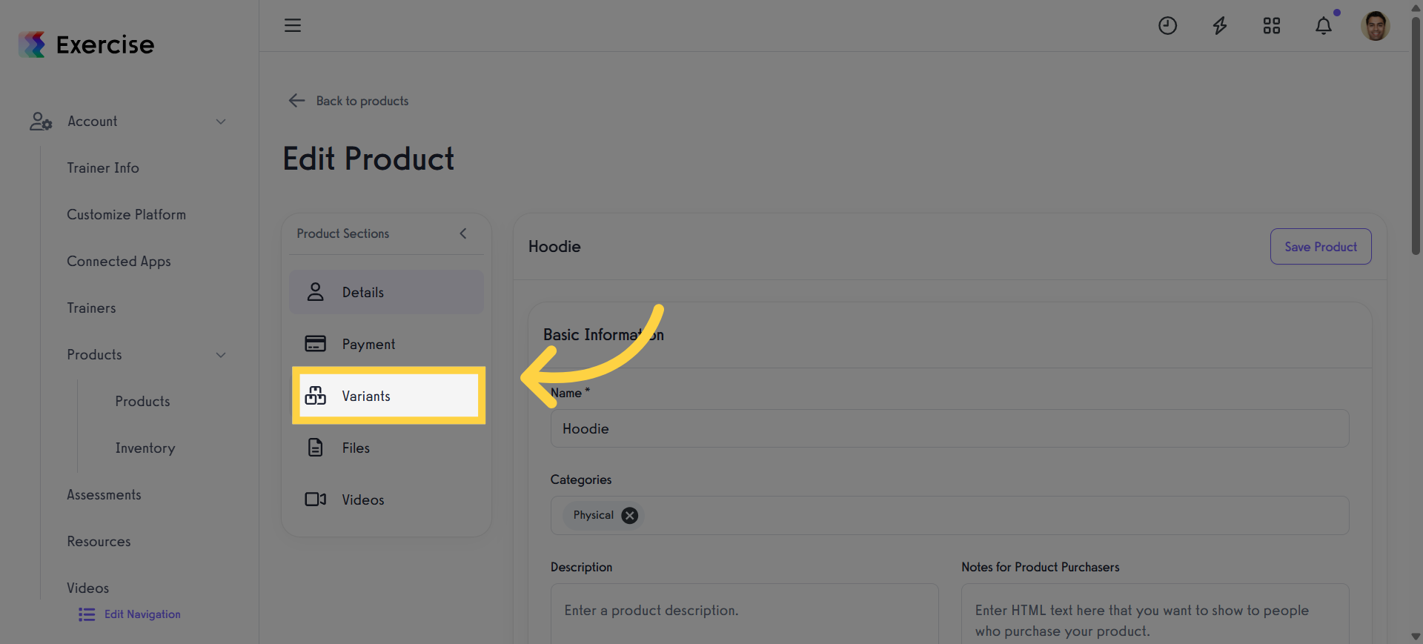The width and height of the screenshot is (1423, 644).
Task: Open the Details section
Action: (x=386, y=292)
